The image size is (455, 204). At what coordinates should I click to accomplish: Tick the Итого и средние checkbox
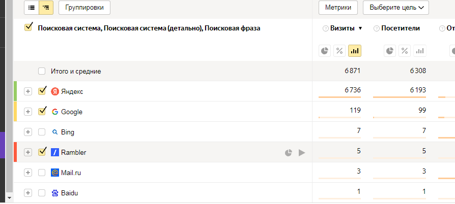[x=42, y=71]
